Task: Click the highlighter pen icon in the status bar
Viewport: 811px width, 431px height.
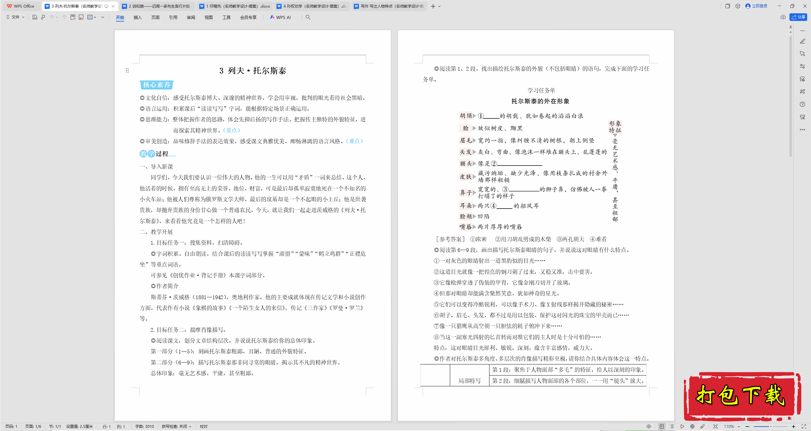Action: [x=703, y=427]
